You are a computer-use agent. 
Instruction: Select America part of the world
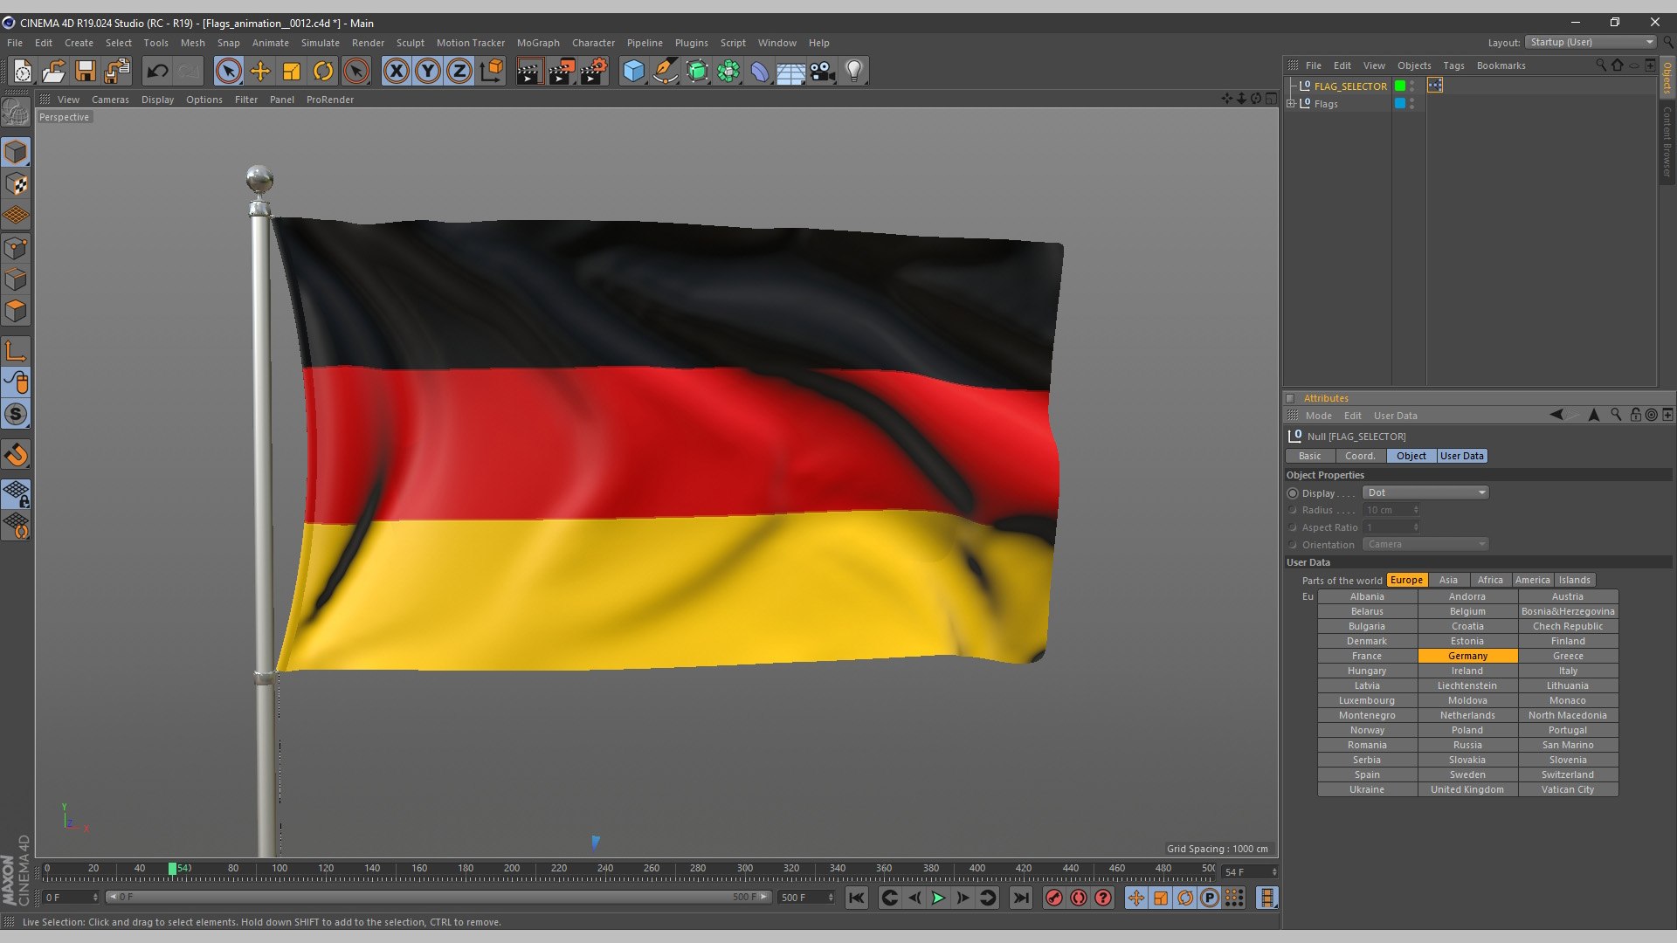tap(1532, 580)
